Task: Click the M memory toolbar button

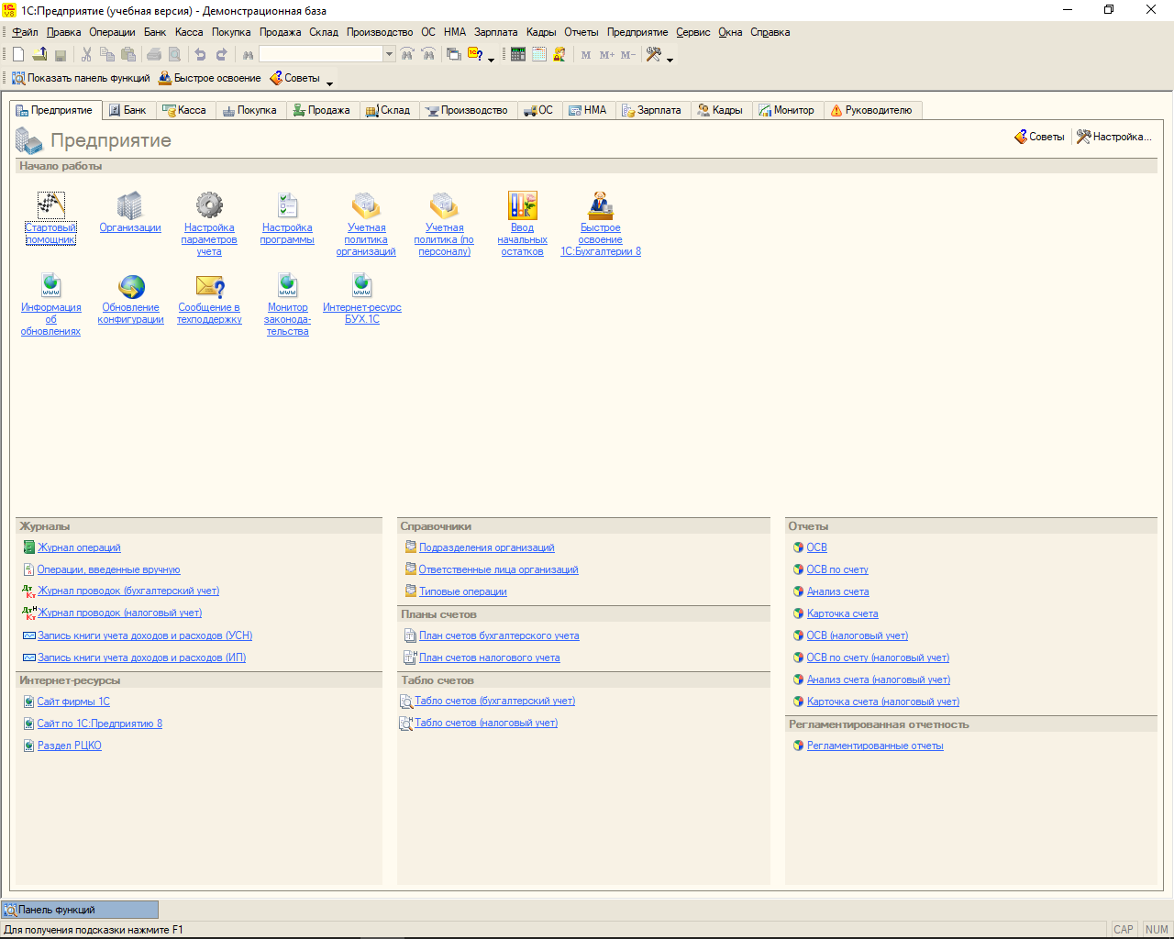Action: click(x=586, y=55)
